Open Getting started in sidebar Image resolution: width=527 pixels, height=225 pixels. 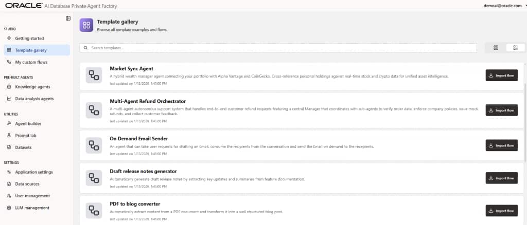point(29,39)
